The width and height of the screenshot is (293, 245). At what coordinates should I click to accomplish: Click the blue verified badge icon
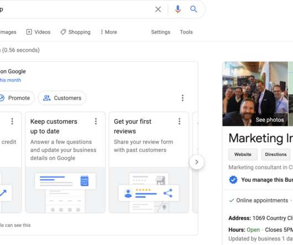coord(233,180)
